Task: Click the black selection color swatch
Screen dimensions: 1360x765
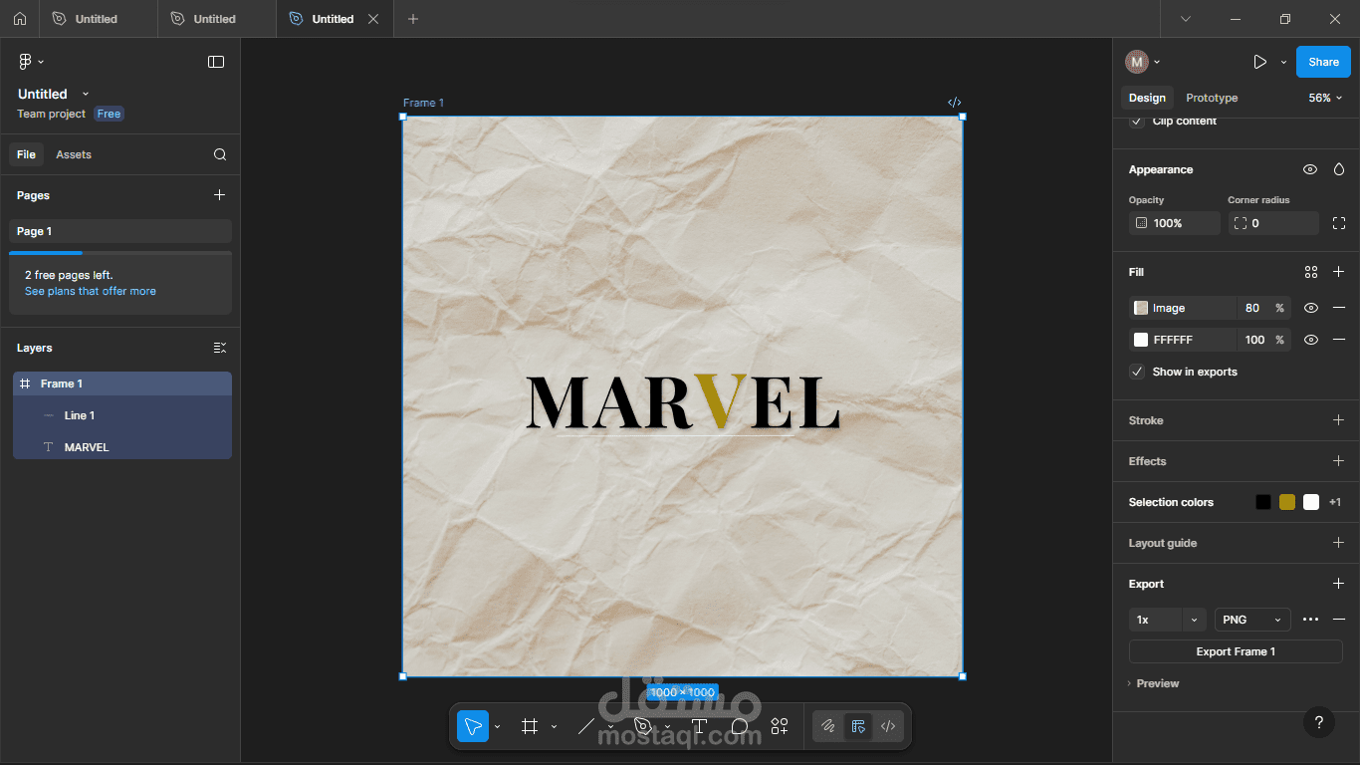Action: (x=1263, y=502)
